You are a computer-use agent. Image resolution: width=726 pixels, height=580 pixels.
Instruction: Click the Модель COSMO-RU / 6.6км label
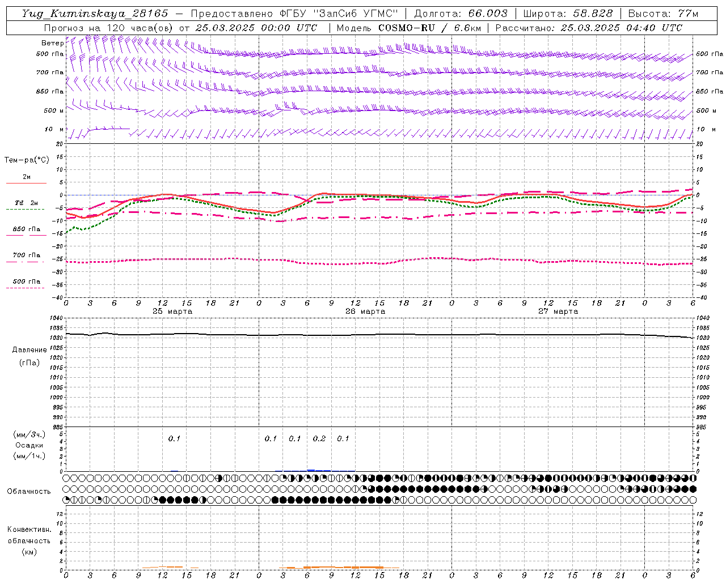[408, 28]
